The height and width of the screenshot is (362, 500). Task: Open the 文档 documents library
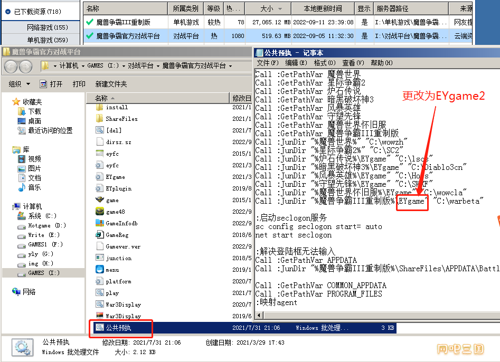30,178
